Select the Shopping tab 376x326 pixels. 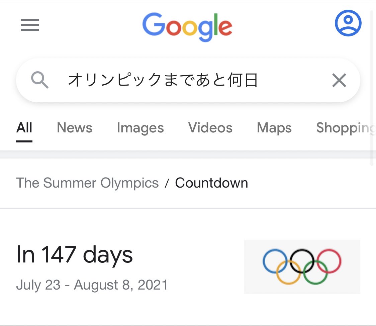[345, 128]
